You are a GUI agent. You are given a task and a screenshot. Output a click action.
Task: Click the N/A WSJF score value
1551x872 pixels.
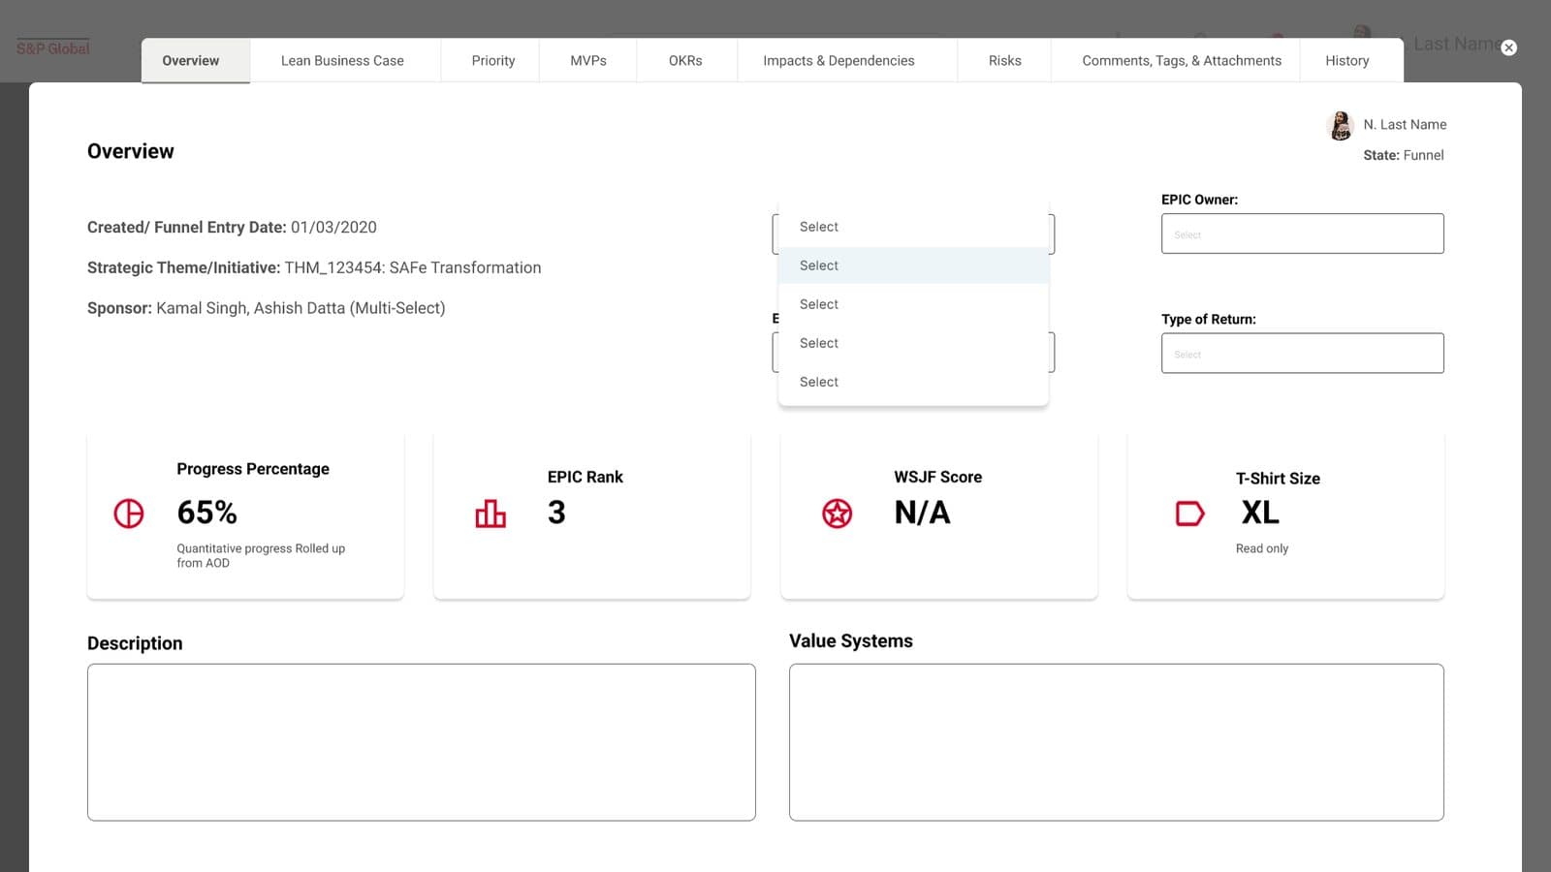click(x=923, y=513)
